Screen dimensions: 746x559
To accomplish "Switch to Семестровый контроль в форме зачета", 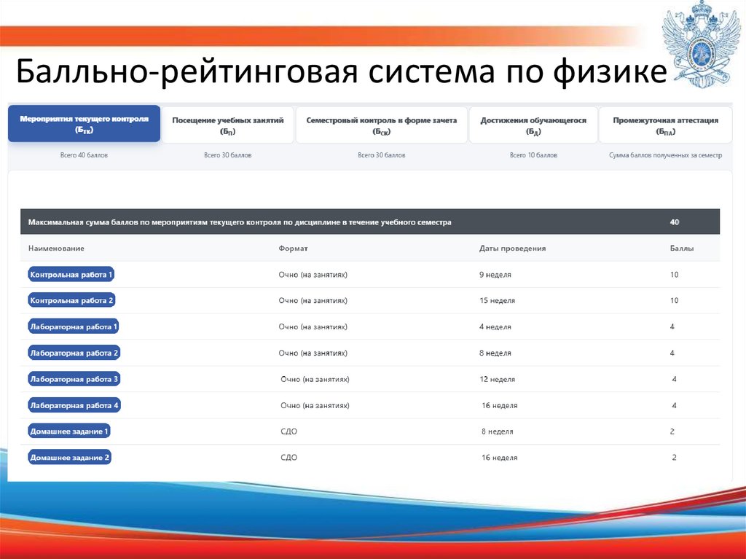I will (379, 123).
